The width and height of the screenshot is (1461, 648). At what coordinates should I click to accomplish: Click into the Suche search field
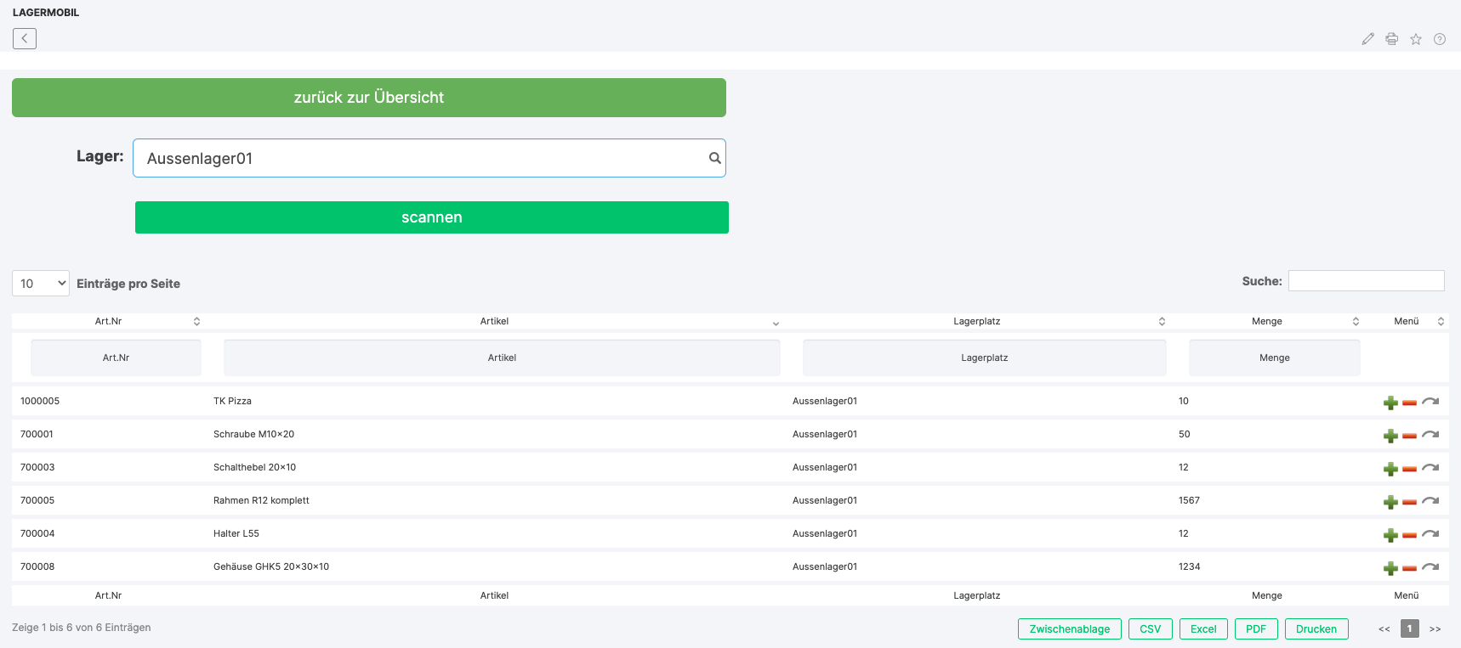click(x=1366, y=281)
